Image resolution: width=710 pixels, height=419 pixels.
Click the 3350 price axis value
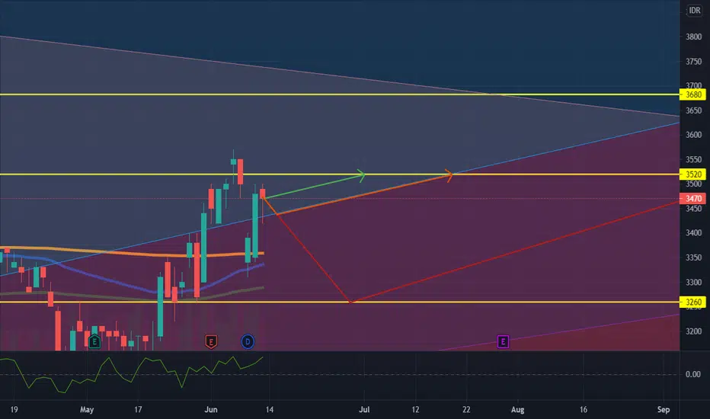coord(694,257)
